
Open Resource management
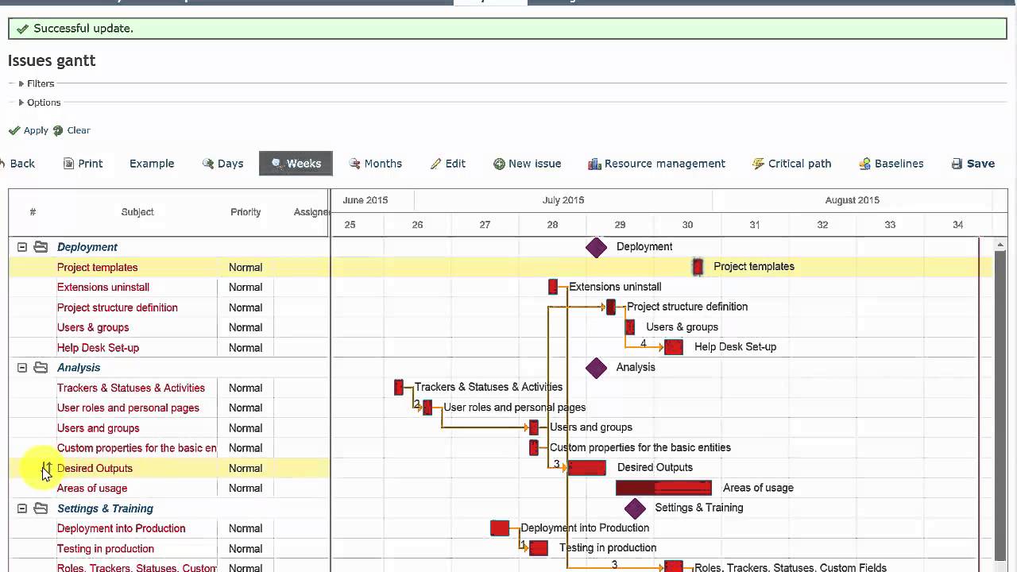(x=656, y=164)
